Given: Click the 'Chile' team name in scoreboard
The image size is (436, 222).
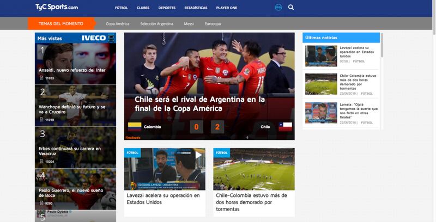Looking at the screenshot, I should coord(265,127).
